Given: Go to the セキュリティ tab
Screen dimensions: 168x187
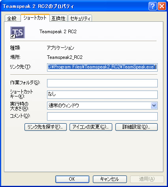Looking at the screenshot, I should point(80,18).
